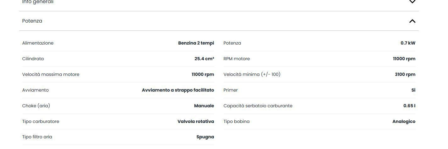The height and width of the screenshot is (149, 448).
Task: Select the Tipo filtro aria label
Action: (x=37, y=137)
